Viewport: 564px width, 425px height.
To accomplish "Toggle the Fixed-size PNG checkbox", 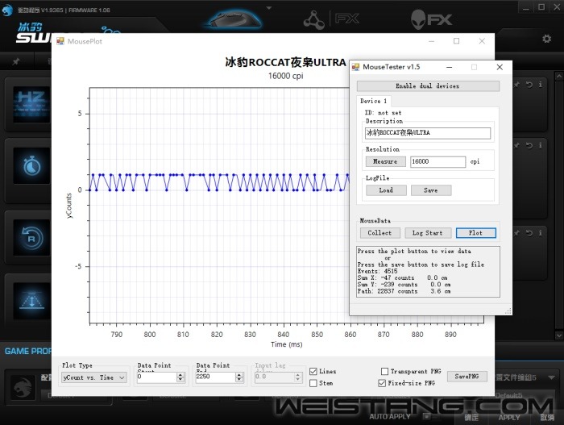I will [382, 383].
